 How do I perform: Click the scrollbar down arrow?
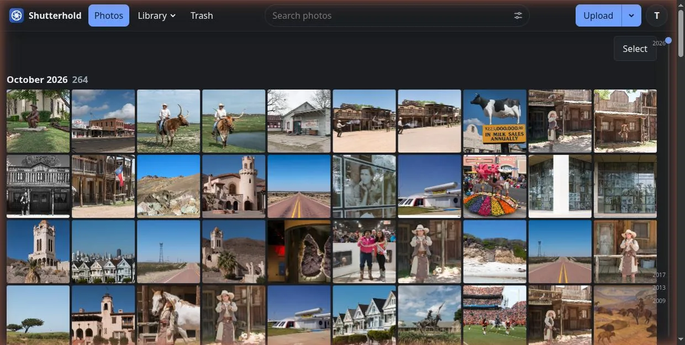pyautogui.click(x=681, y=340)
